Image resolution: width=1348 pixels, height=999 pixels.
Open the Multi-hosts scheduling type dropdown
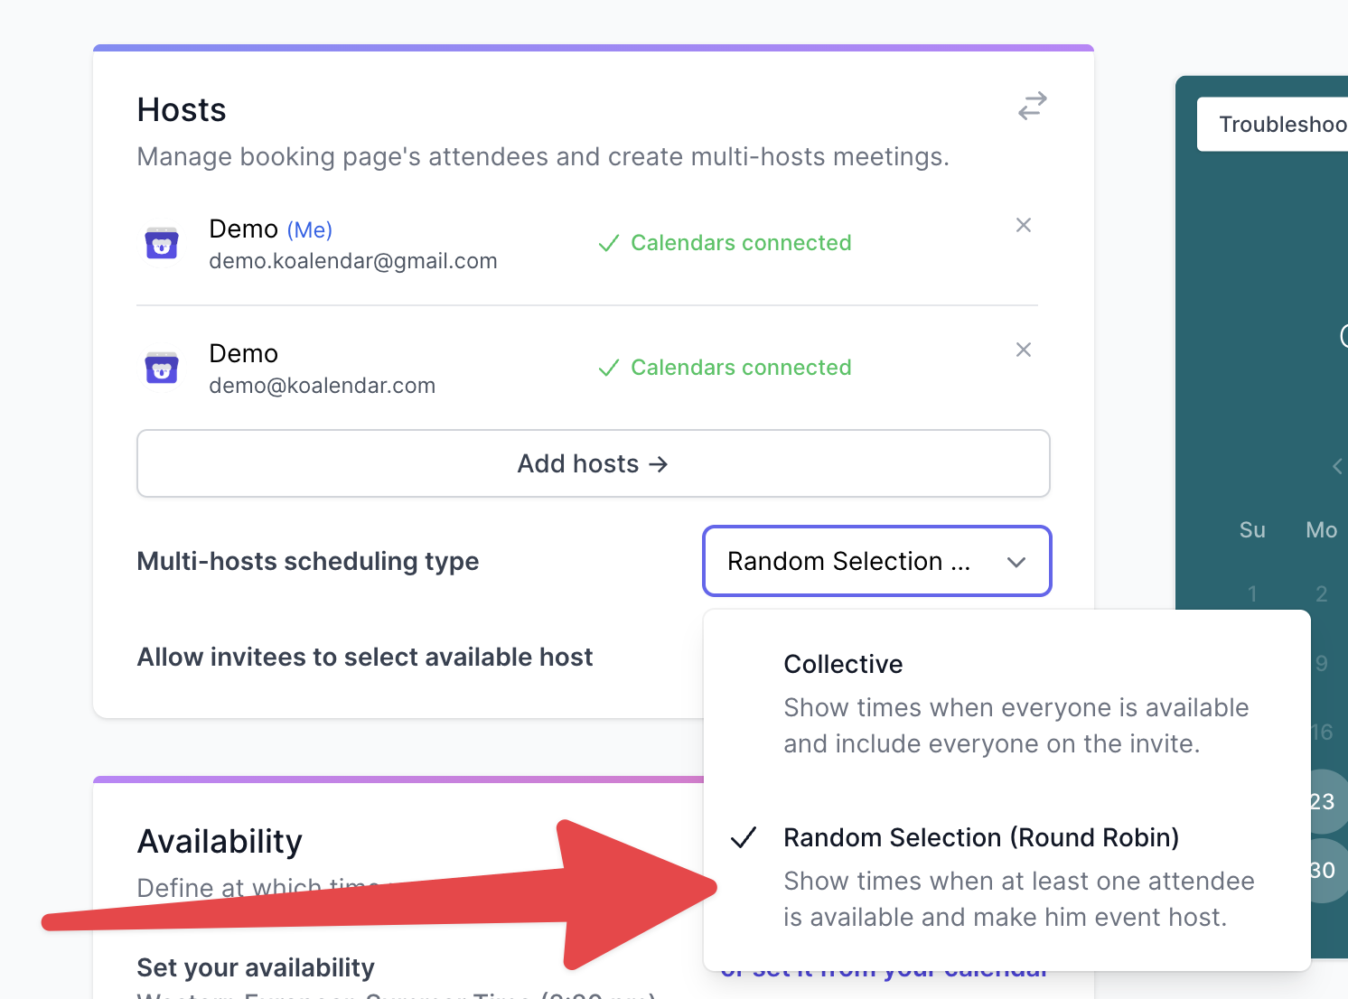click(x=877, y=561)
